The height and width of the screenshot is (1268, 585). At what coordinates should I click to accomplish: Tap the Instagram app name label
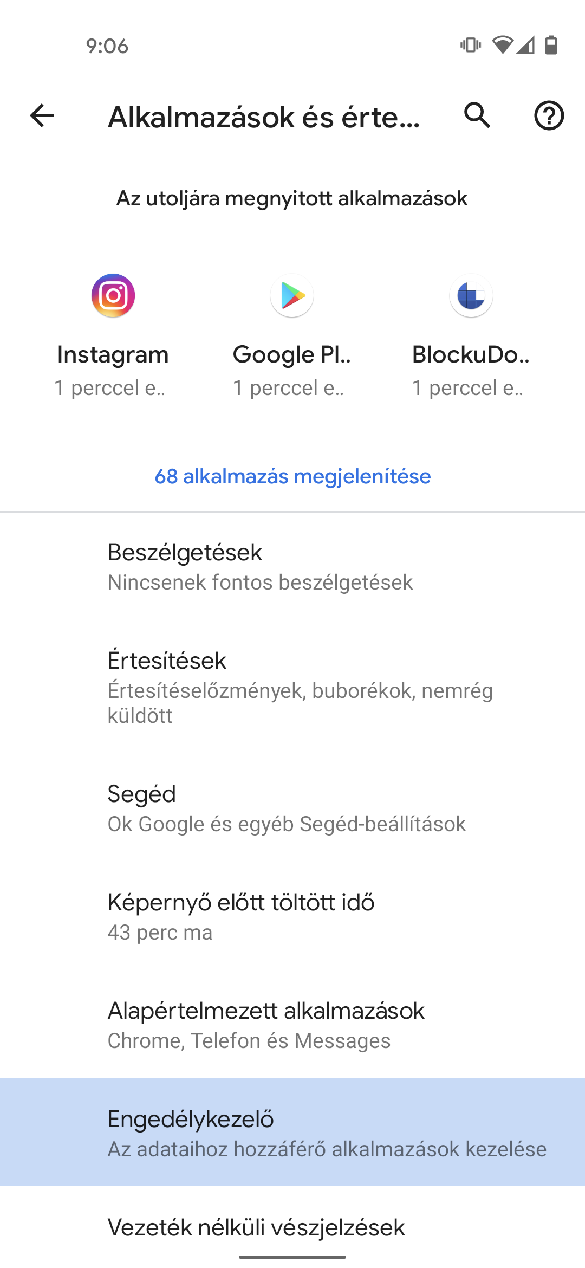113,355
